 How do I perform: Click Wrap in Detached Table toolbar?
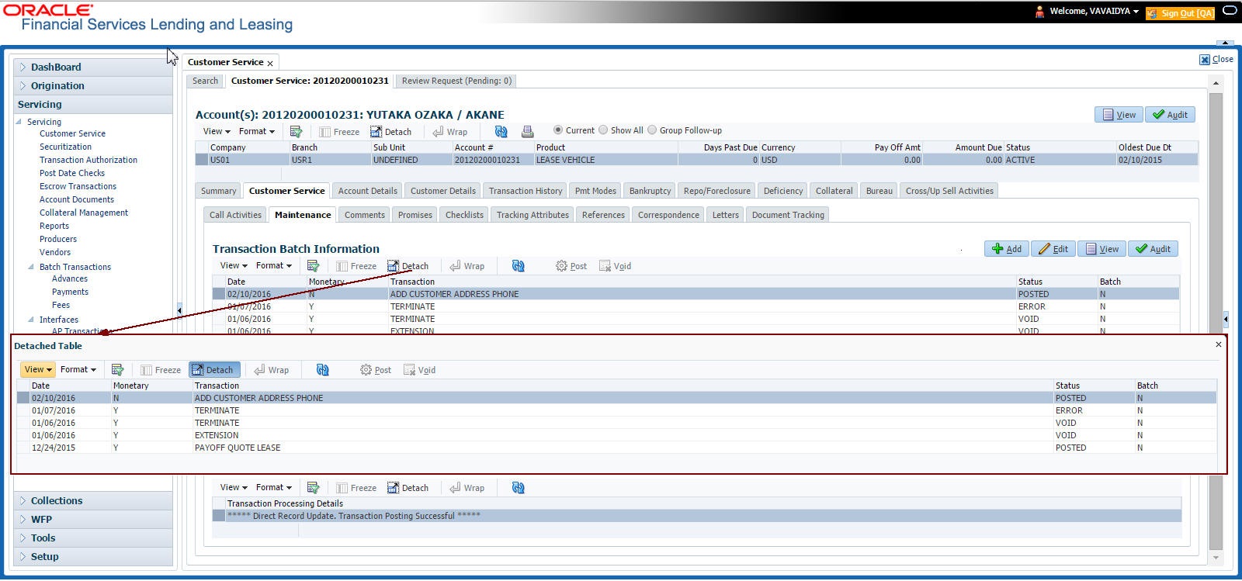[x=271, y=370]
